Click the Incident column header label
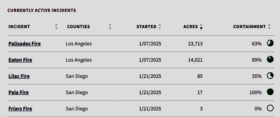The width and height of the screenshot is (280, 117). pos(19,27)
